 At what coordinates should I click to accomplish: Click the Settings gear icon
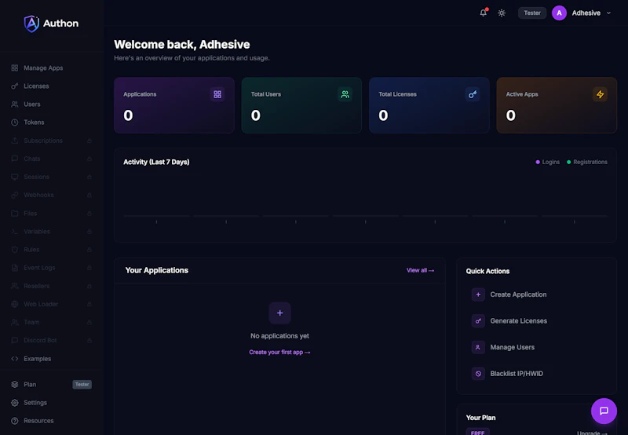15,403
